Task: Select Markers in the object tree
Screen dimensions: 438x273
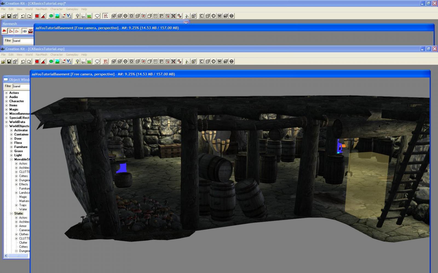Action: 24,201
